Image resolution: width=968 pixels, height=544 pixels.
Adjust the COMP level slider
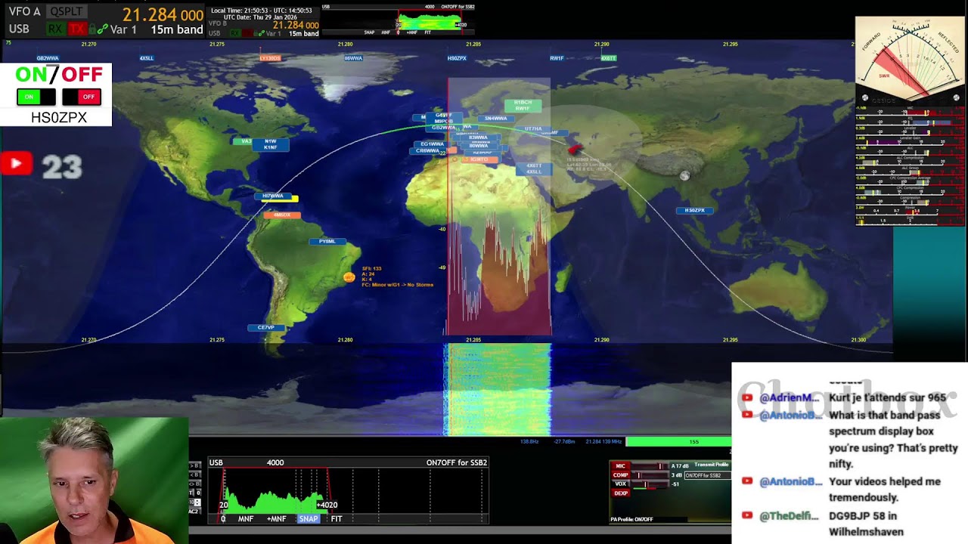650,475
